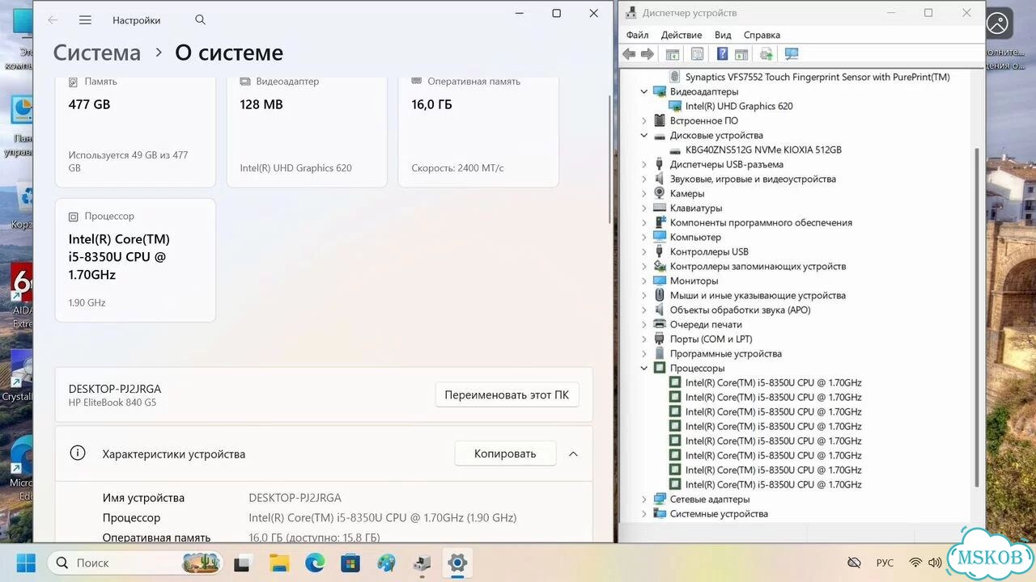Click blue Help question mark toolbar icon
Viewport: 1036px width, 582px height.
tap(722, 54)
